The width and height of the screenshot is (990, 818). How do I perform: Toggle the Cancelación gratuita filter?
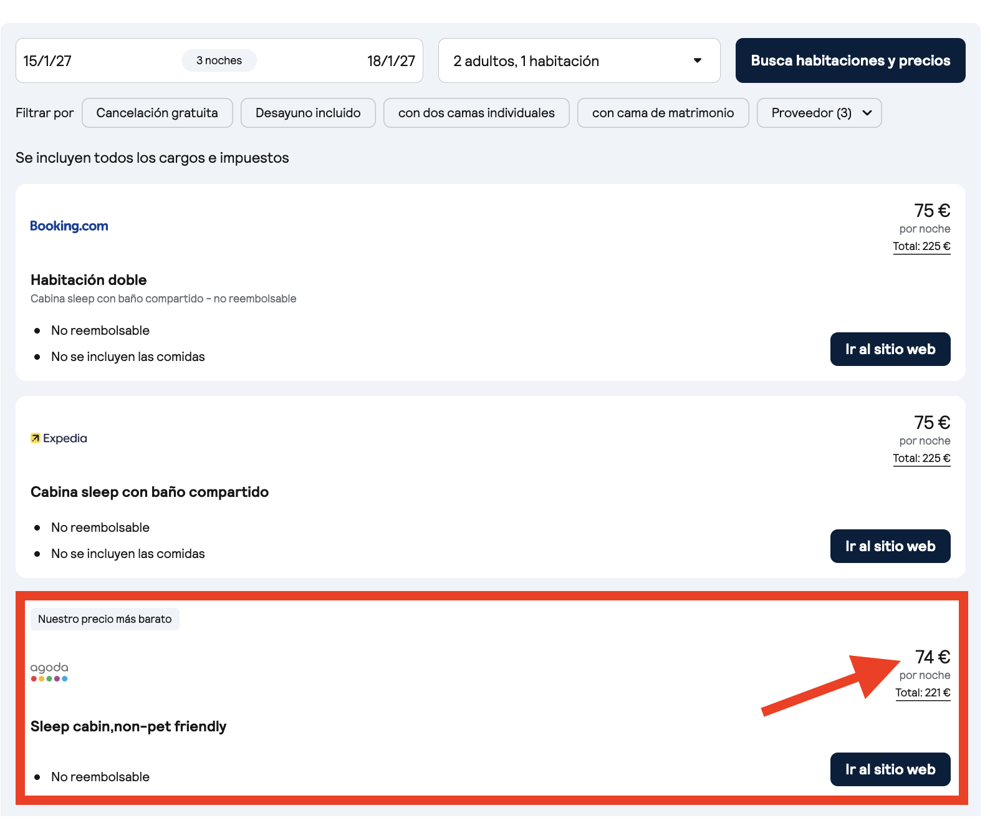[x=157, y=113]
